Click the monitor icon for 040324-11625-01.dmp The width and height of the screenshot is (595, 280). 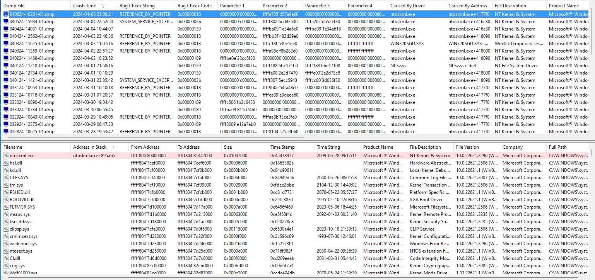click(6, 43)
